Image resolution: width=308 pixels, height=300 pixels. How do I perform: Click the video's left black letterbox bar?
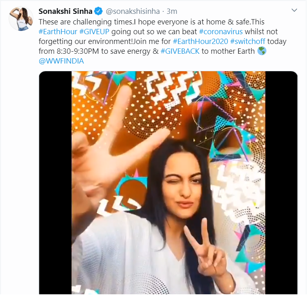click(55, 183)
